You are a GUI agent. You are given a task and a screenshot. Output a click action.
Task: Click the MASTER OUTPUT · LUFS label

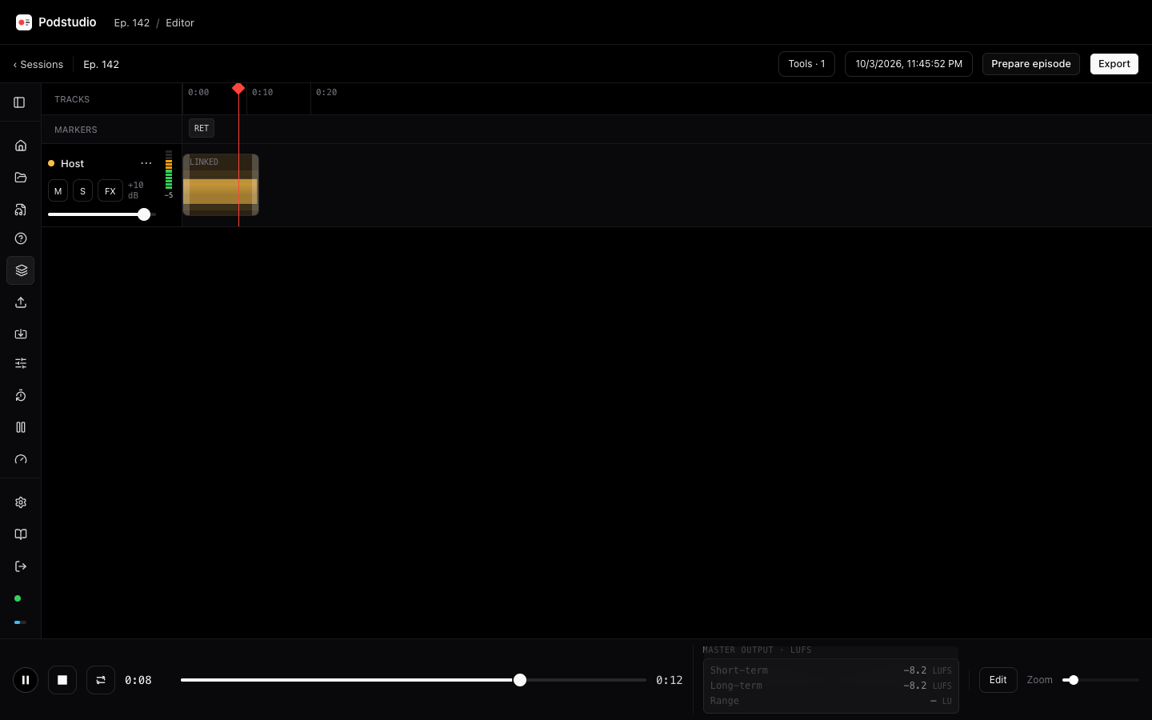coord(757,650)
